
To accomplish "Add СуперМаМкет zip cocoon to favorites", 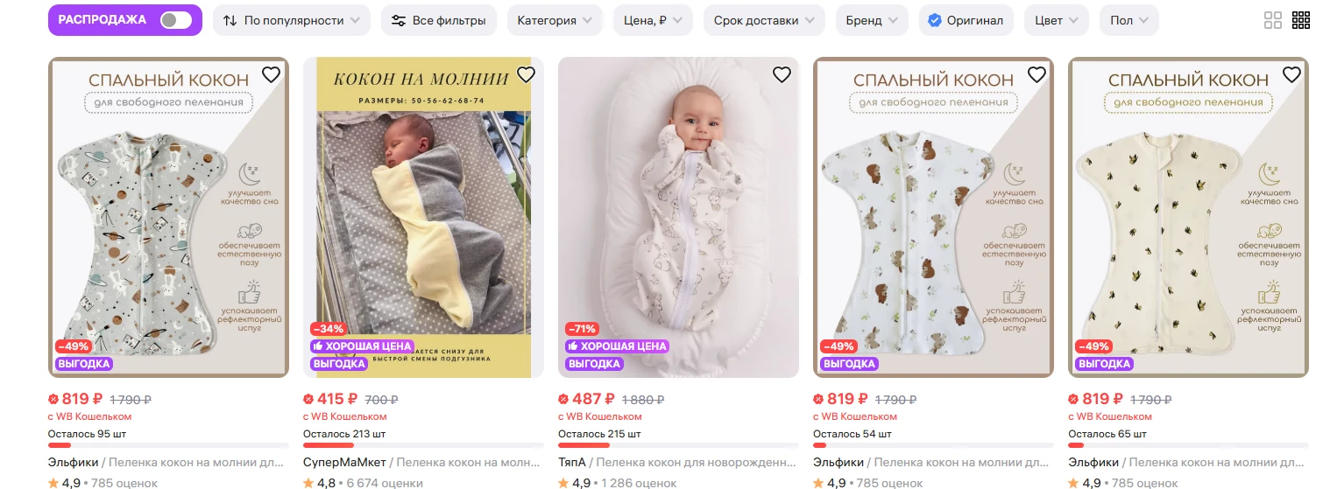I will point(526,75).
